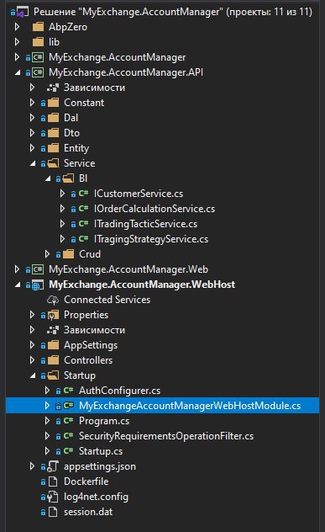The height and width of the screenshot is (532, 325).
Task: Expand the ICustomerService.cs node
Action: (x=62, y=194)
